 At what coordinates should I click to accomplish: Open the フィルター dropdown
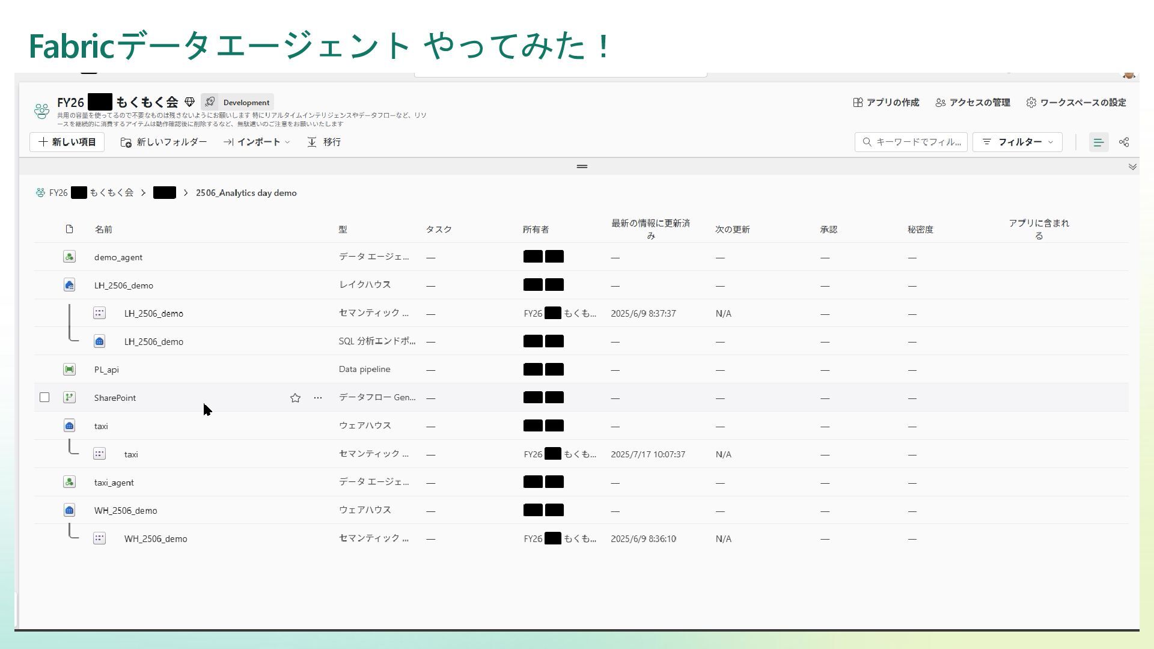(1018, 142)
